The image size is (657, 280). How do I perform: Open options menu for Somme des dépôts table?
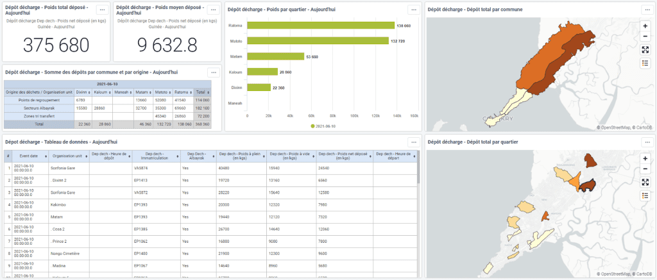pyautogui.click(x=213, y=72)
